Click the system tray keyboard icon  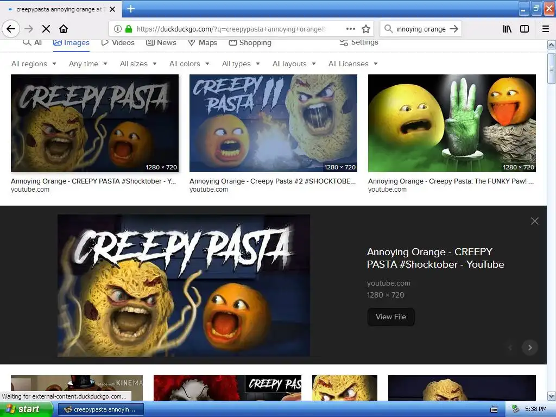494,409
